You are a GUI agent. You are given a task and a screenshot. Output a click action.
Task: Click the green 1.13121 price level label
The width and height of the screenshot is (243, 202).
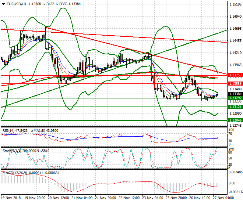[x=235, y=107]
